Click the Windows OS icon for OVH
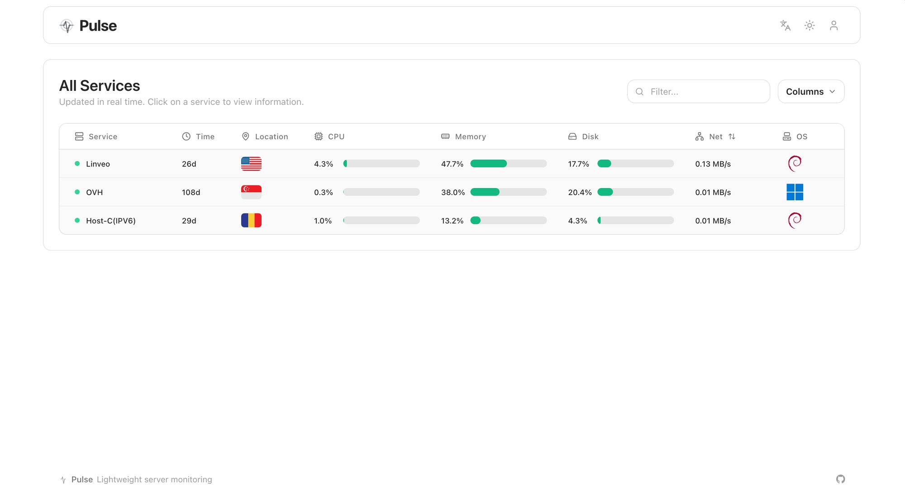The image size is (905, 496). (x=795, y=192)
